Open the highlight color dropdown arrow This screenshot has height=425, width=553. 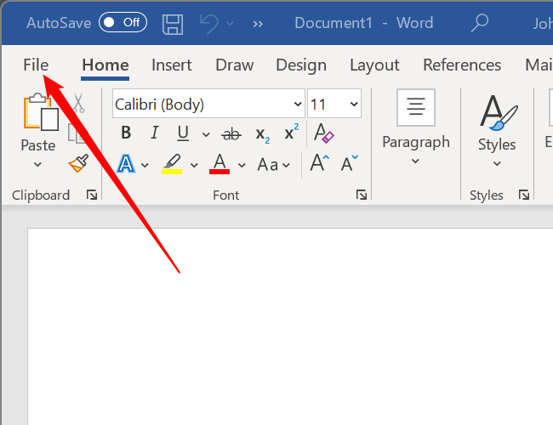click(x=194, y=165)
